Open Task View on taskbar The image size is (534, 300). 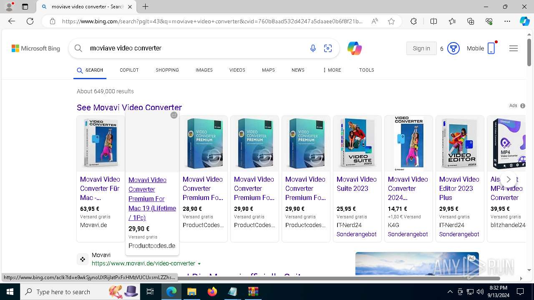tap(150, 292)
